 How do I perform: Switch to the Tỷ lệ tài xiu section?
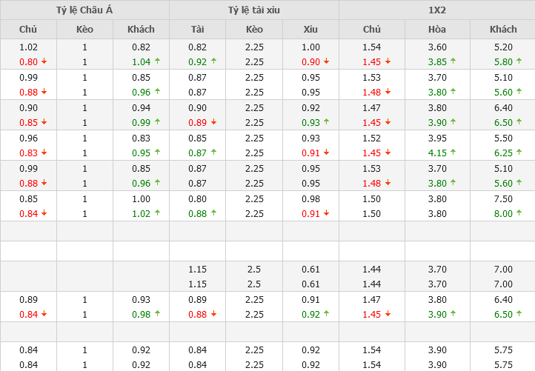coord(254,10)
